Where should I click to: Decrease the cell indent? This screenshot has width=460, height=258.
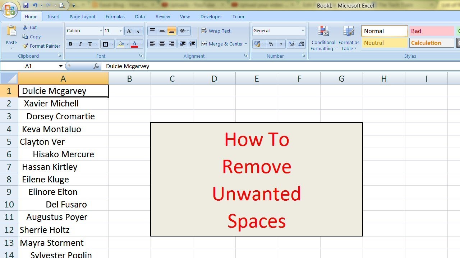[183, 44]
